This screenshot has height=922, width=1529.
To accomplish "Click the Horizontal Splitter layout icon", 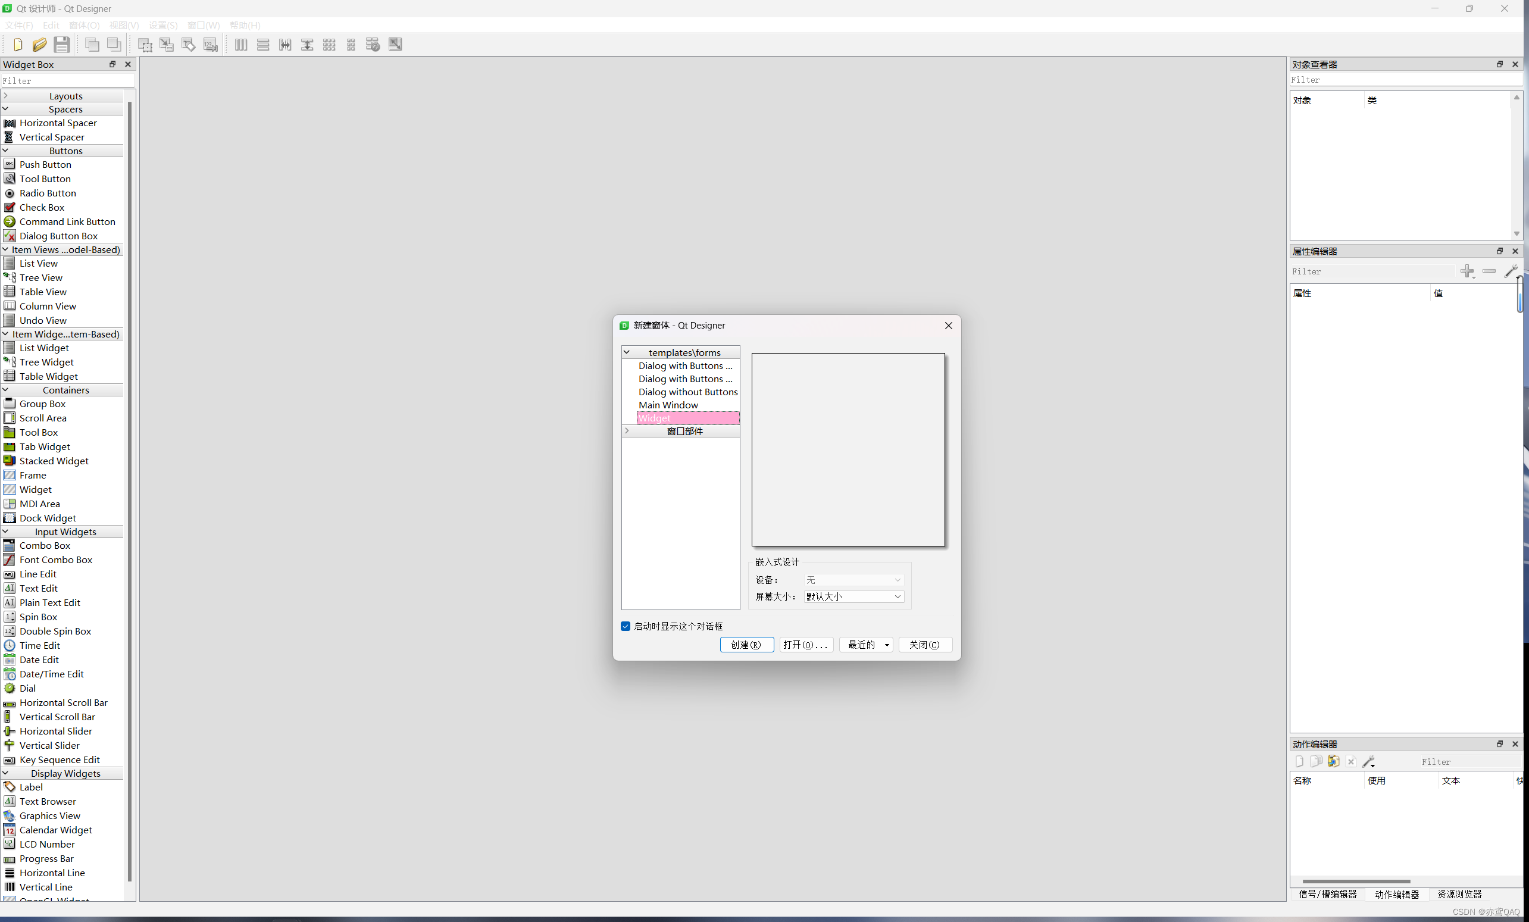I will point(286,45).
